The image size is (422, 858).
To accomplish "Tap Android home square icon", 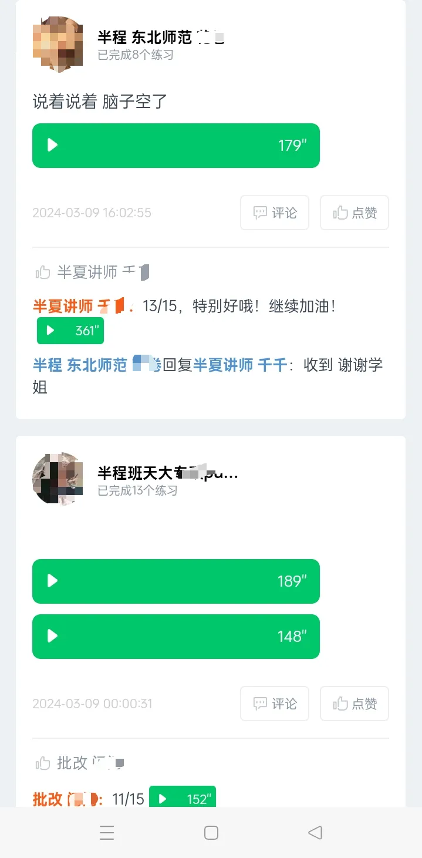I will [211, 833].
